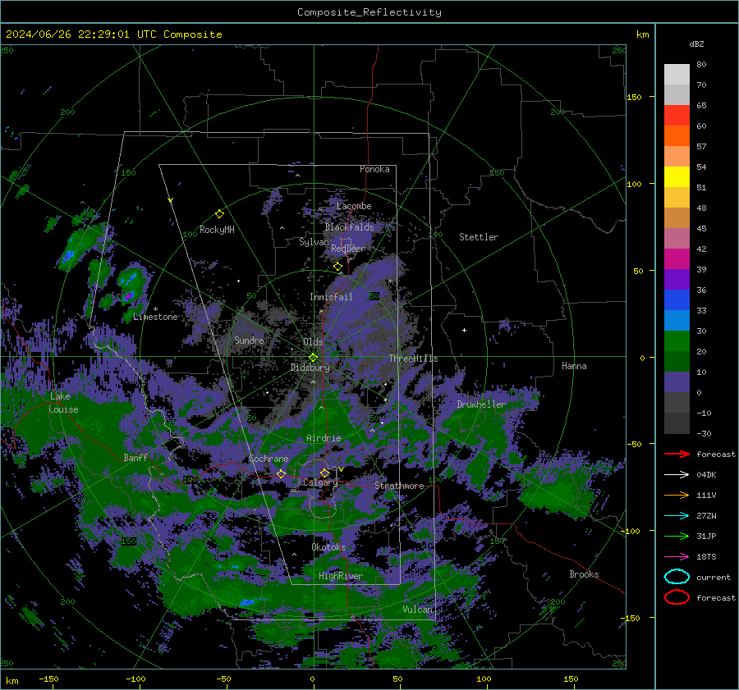Click the red forecast arrow in legend
739x690 pixels.
tap(677, 454)
